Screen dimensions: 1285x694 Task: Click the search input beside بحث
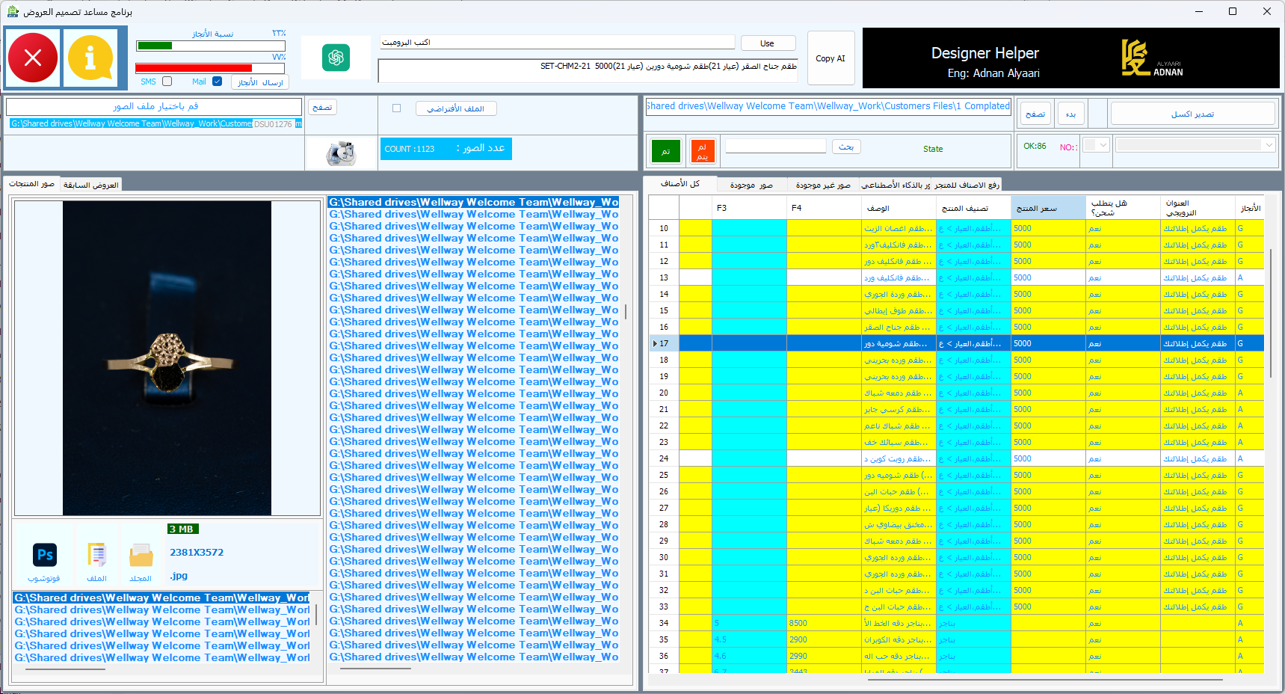point(775,147)
